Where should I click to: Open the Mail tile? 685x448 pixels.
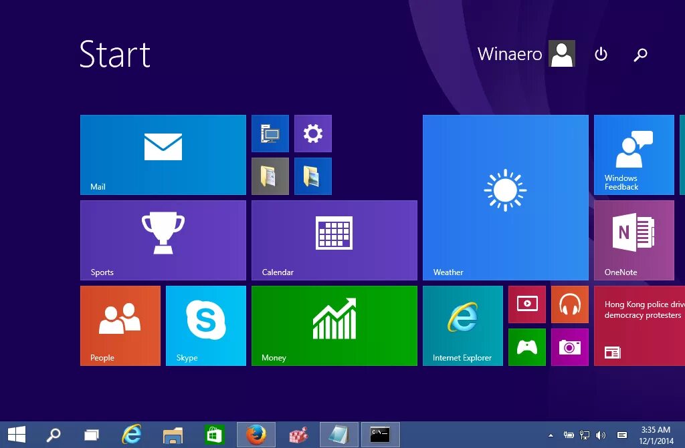(x=163, y=155)
